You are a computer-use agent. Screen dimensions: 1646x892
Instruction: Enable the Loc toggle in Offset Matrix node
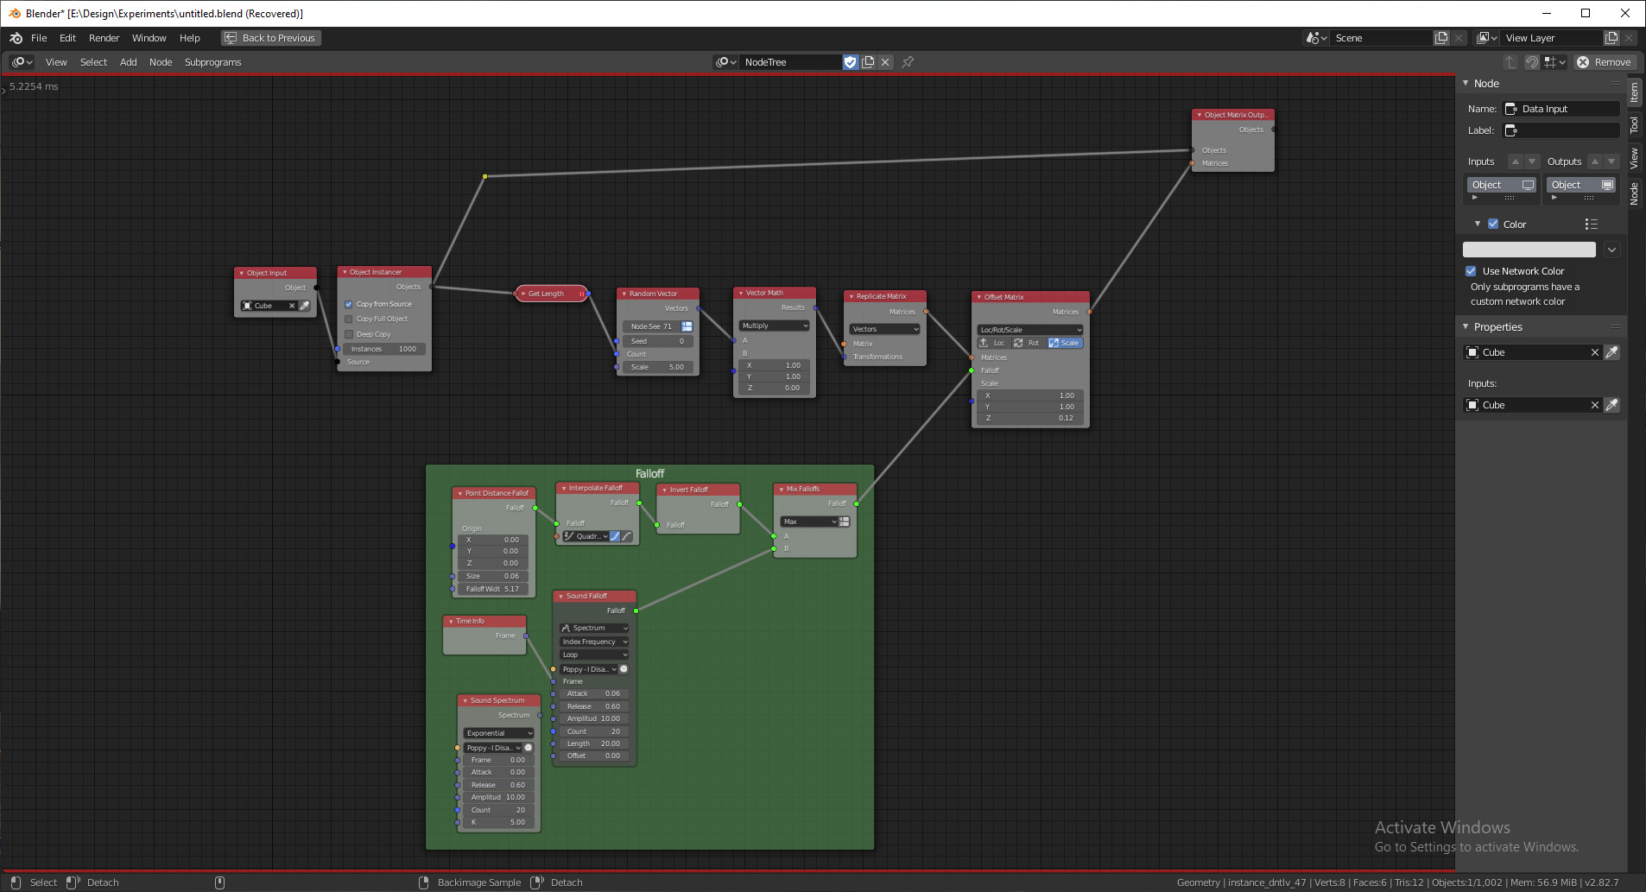[996, 343]
